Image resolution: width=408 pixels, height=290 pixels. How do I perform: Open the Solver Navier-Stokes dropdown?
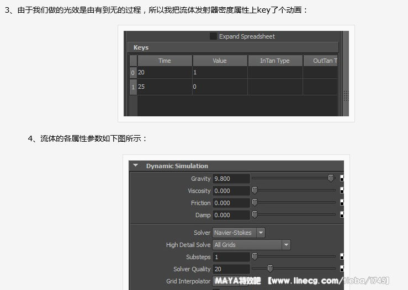tap(239, 233)
